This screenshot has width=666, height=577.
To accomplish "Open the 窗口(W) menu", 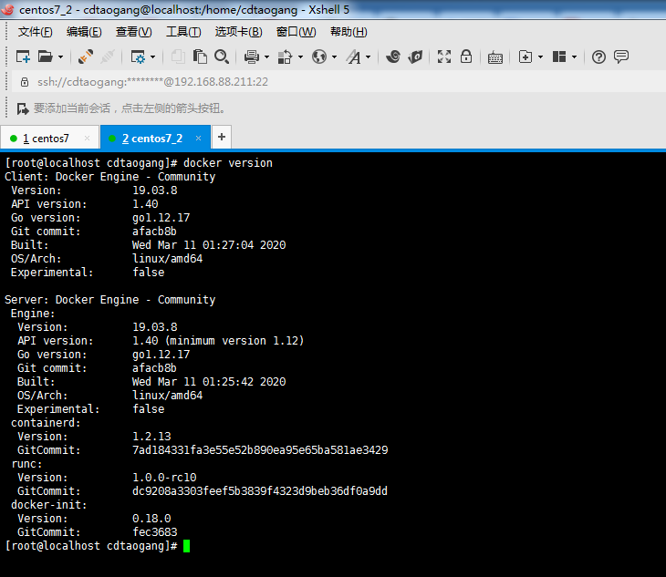I will tap(296, 32).
